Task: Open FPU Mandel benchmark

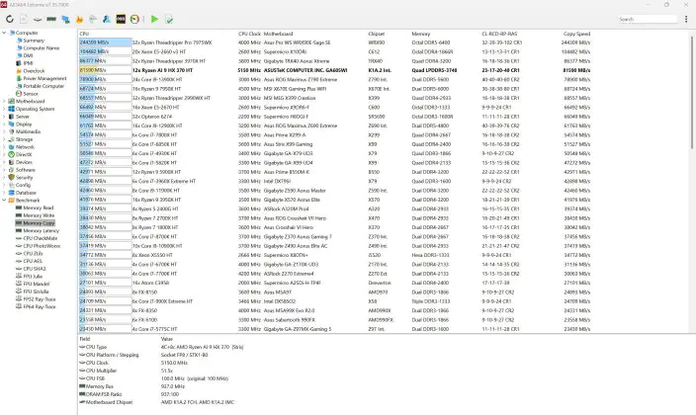Action: pyautogui.click(x=36, y=284)
